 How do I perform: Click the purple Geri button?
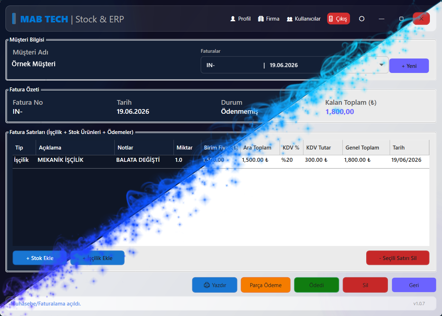pos(414,285)
